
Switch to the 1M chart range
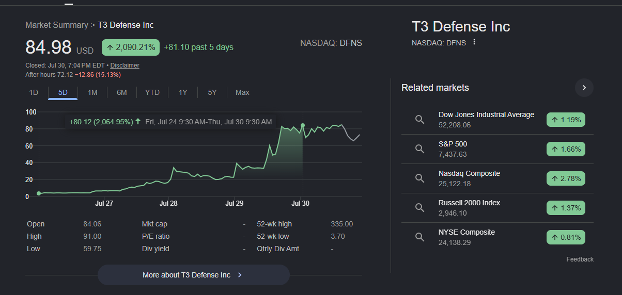(92, 92)
